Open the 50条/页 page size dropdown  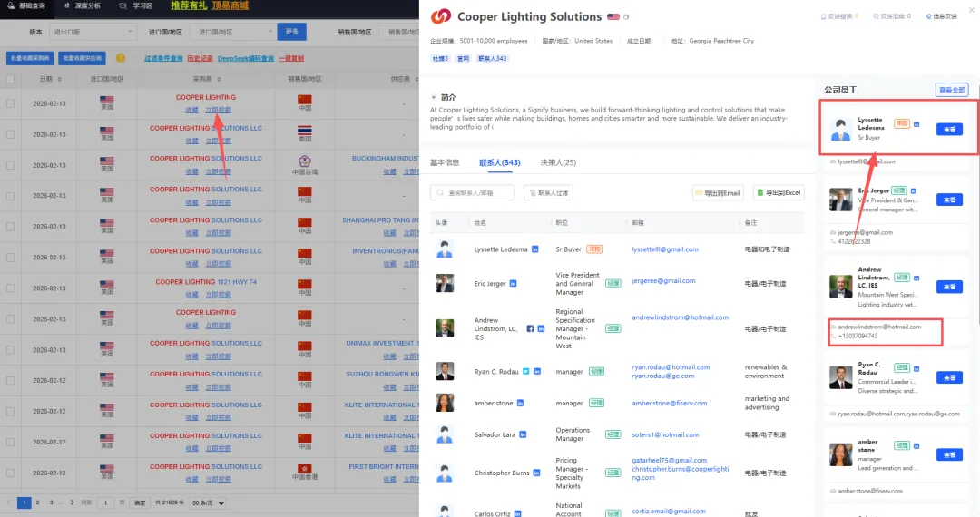point(208,502)
